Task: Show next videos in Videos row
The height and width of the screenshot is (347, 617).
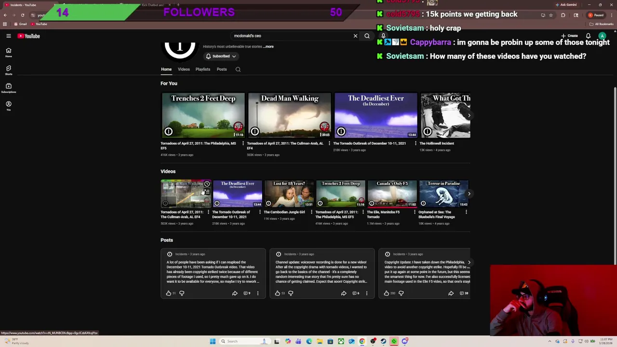Action: [x=469, y=194]
